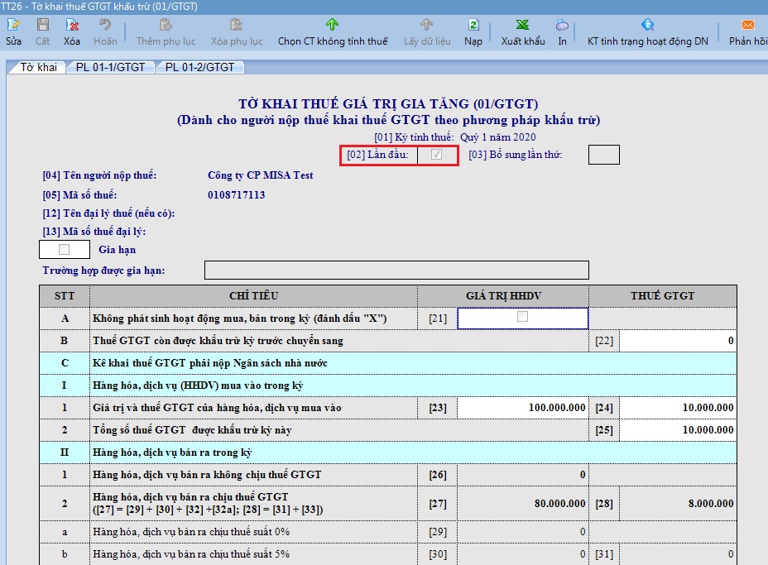Screen dimensions: 768x565
Task: Click the THUẾ GTGT column header
Action: point(663,295)
